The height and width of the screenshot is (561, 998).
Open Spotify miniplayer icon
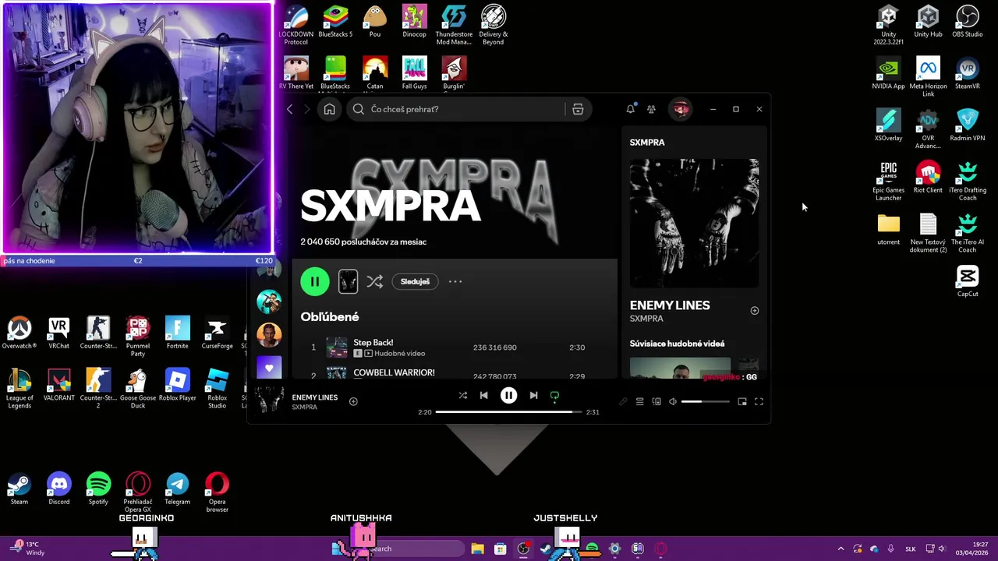pos(742,402)
